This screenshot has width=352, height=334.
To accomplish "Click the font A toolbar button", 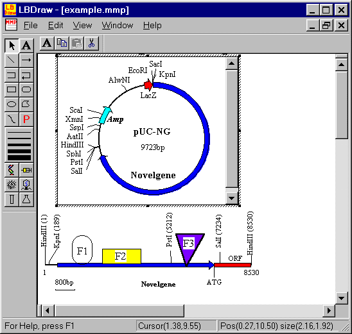I will click(47, 43).
